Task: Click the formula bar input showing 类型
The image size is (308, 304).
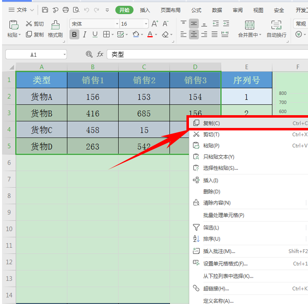Action: click(207, 54)
